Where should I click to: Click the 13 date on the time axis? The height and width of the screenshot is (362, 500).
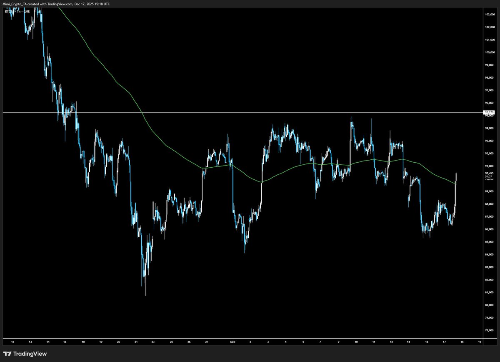30,342
